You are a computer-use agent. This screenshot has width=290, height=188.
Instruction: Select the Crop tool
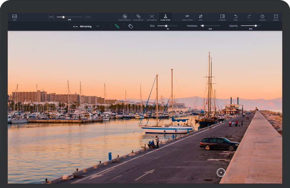200,17
